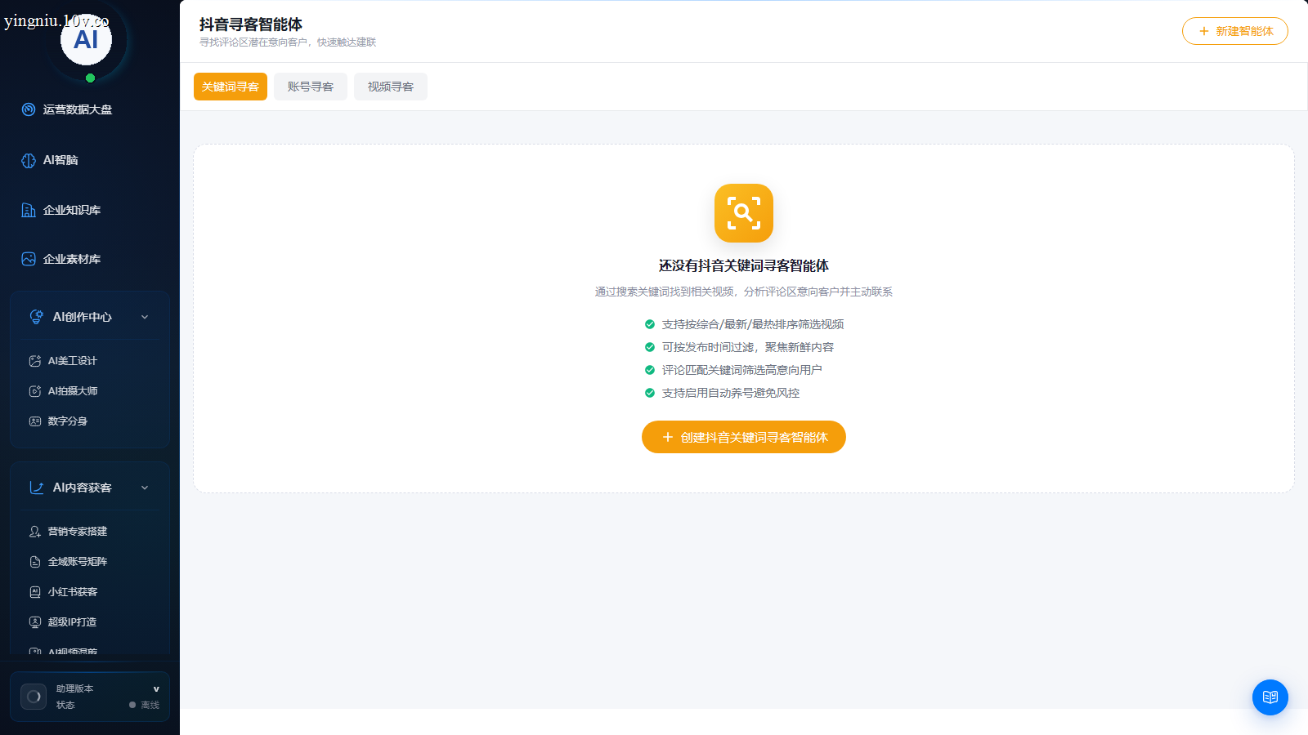
Task: Click the 抖音寻客智能体 page title
Action: click(x=251, y=24)
